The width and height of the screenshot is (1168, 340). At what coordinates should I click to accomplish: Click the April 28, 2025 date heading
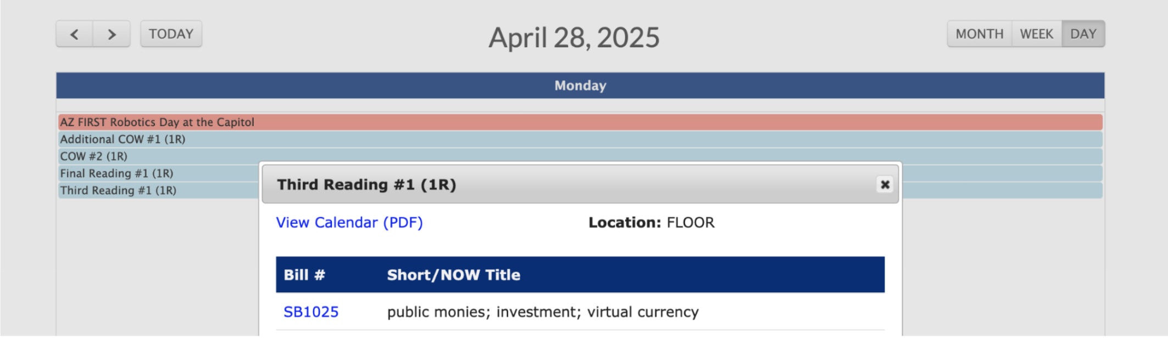(574, 37)
